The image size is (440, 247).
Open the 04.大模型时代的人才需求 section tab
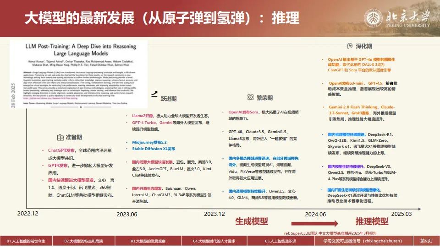(214, 241)
